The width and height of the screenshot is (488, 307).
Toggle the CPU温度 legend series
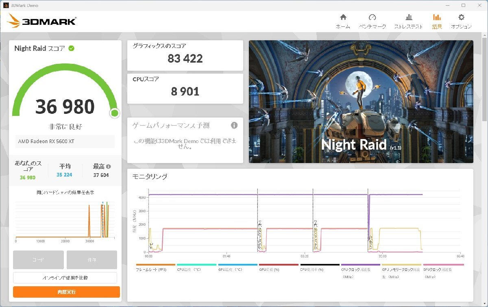[x=197, y=267]
